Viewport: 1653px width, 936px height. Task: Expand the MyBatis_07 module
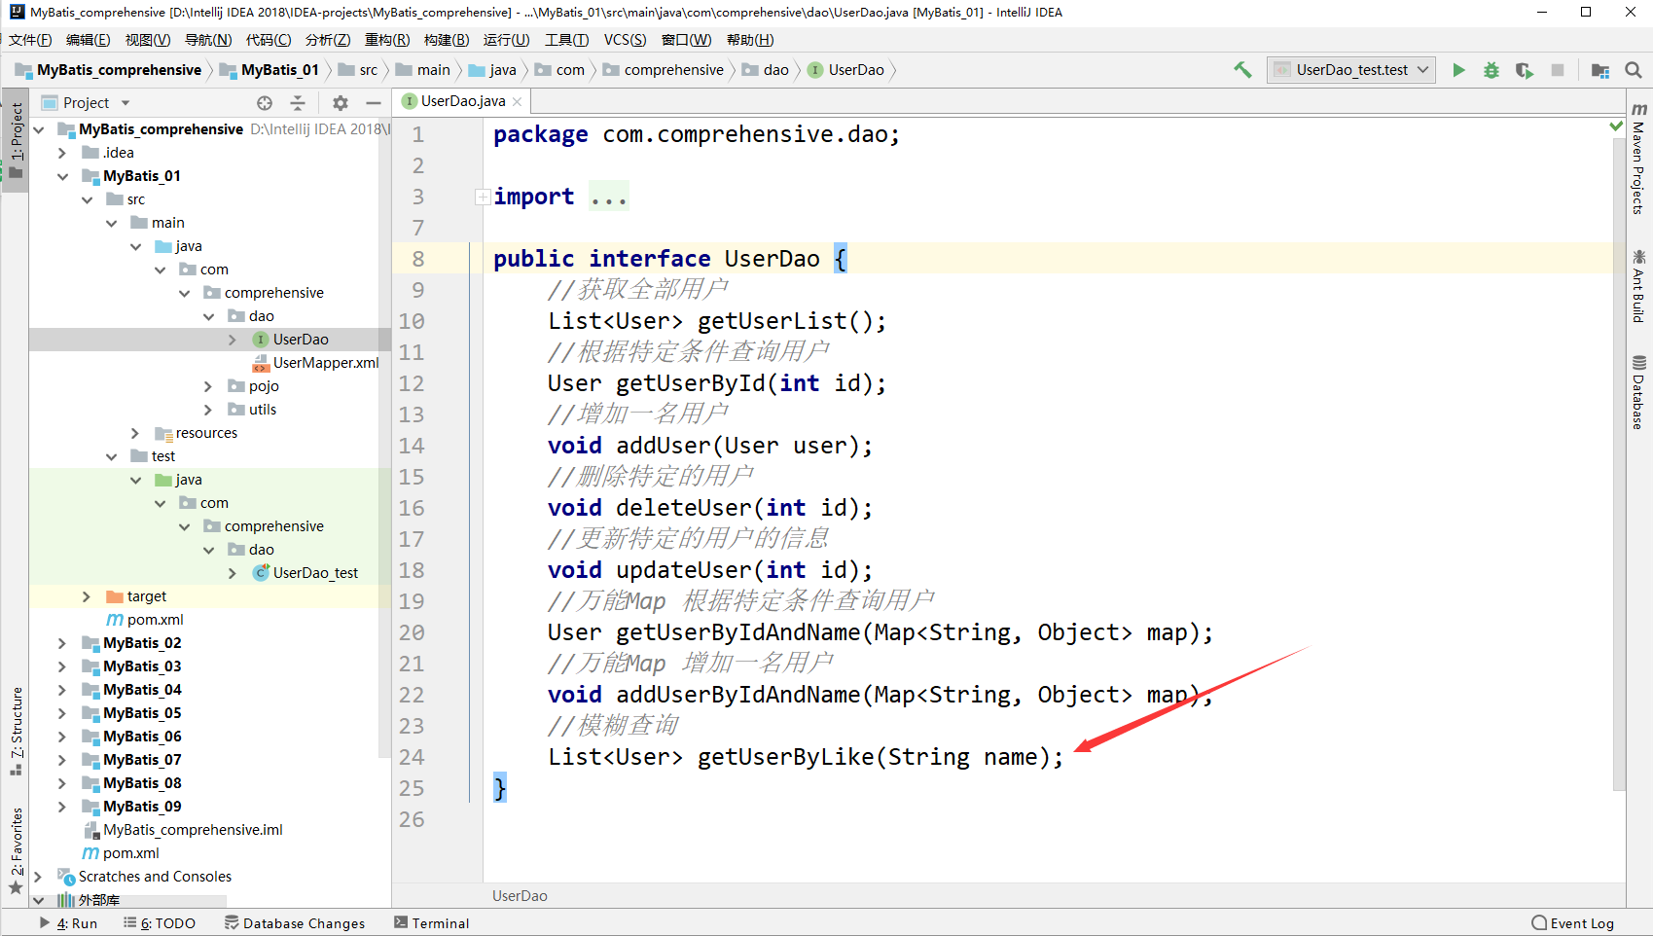[62, 760]
